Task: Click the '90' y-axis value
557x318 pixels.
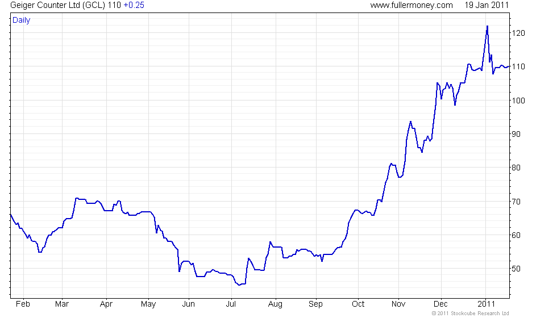Action: (516, 135)
